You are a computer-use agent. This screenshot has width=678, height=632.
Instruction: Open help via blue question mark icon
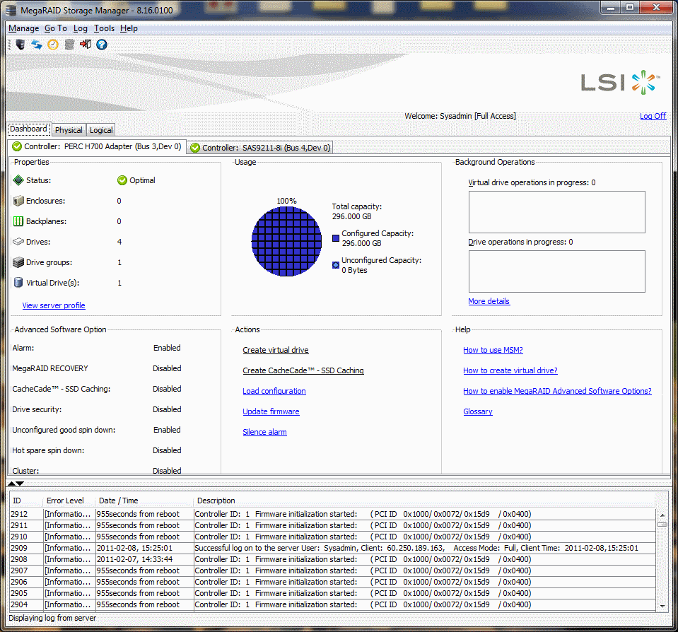pos(102,45)
